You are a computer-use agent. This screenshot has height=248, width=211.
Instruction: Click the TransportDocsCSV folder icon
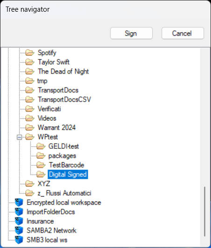(x=30, y=100)
